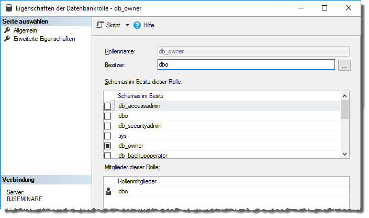This screenshot has width=369, height=218.
Task: Uncheck the db_owner schema checkbox
Action: (108, 146)
